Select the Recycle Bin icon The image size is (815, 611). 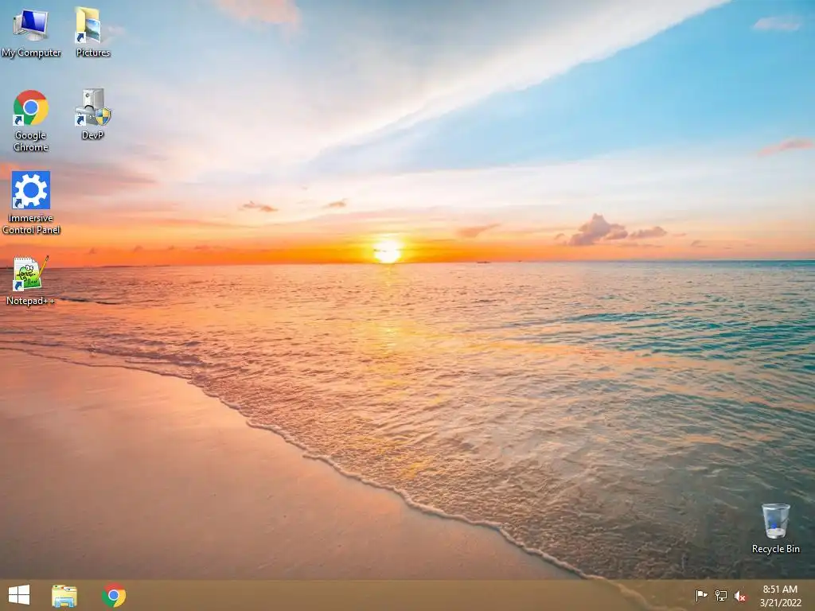point(775,528)
